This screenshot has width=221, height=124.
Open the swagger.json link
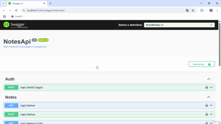click(x=25, y=47)
